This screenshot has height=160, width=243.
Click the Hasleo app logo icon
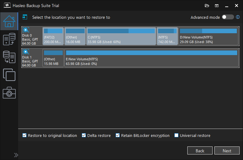click(7, 6)
